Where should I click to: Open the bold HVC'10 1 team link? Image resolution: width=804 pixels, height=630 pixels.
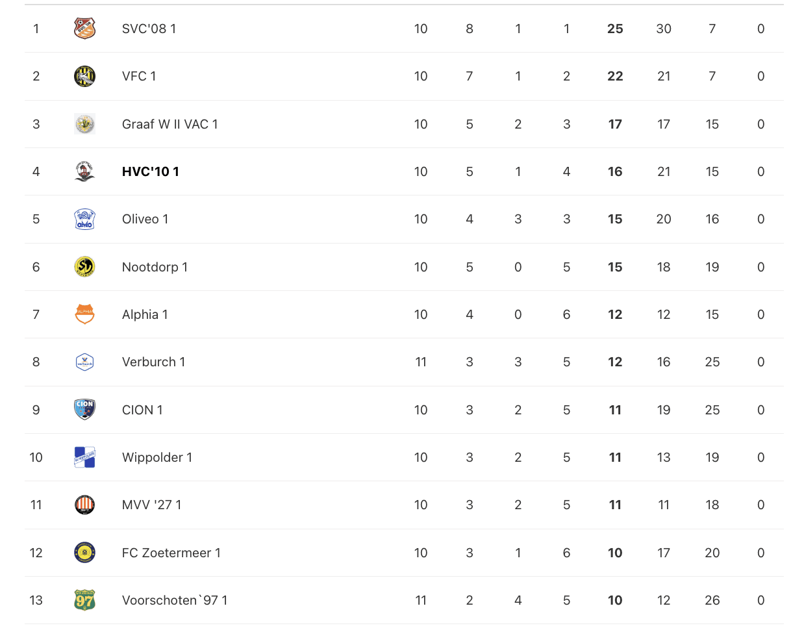coord(150,171)
